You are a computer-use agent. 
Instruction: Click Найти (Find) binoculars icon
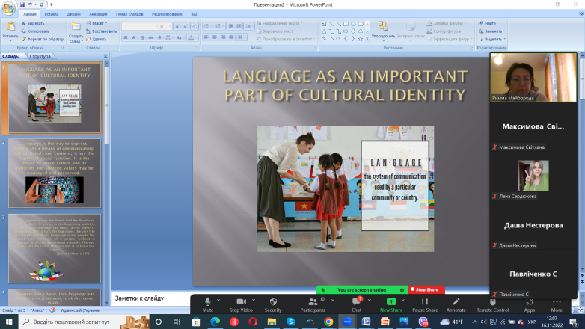coord(481,23)
